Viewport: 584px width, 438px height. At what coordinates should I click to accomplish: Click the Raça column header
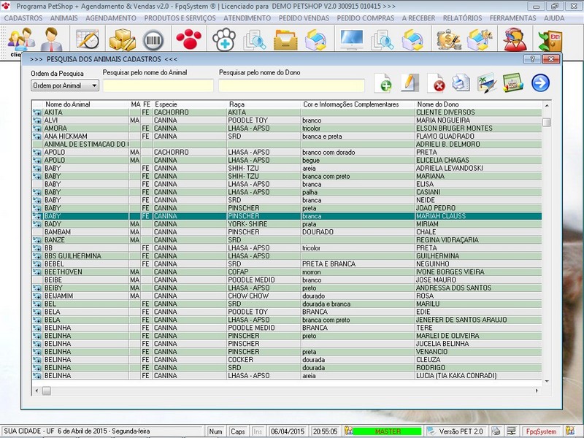[237, 104]
